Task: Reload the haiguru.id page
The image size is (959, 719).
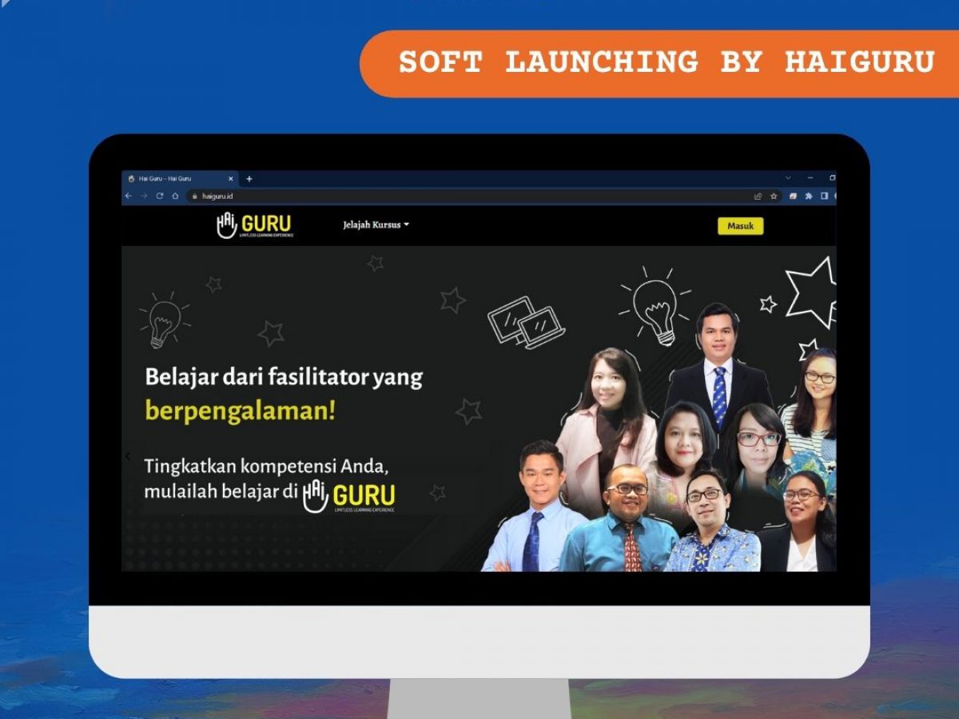Action: point(160,196)
